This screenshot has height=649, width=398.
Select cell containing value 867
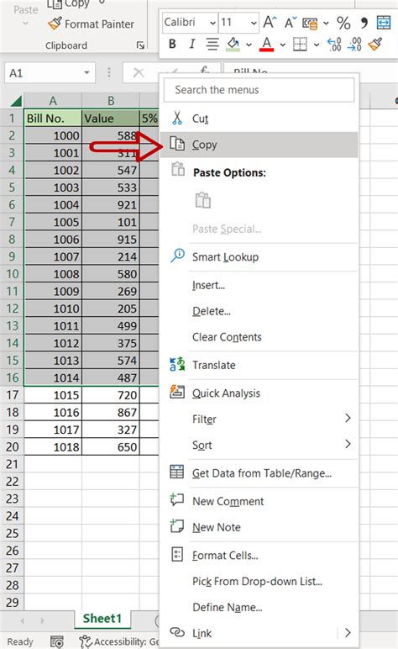(x=111, y=412)
